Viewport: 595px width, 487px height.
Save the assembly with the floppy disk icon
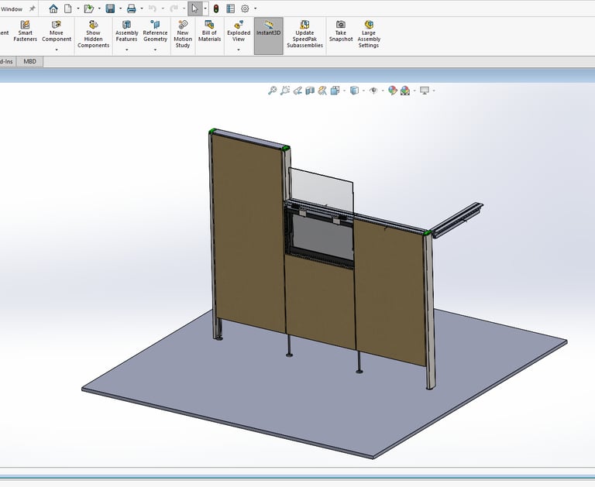coord(111,9)
